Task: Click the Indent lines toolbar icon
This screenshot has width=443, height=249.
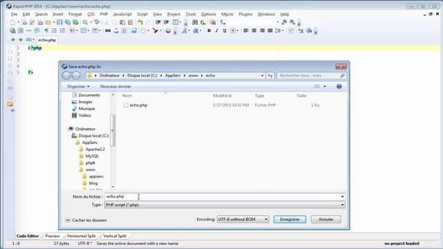Action: [159, 22]
